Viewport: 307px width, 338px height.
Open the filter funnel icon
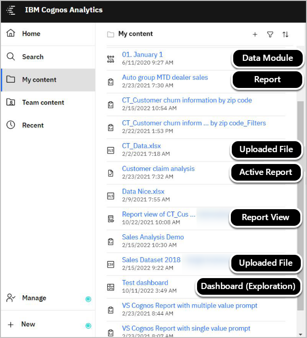tap(270, 34)
